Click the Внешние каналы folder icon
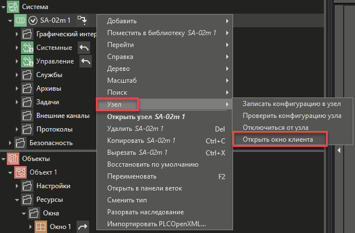The image size is (355, 233). [27, 116]
